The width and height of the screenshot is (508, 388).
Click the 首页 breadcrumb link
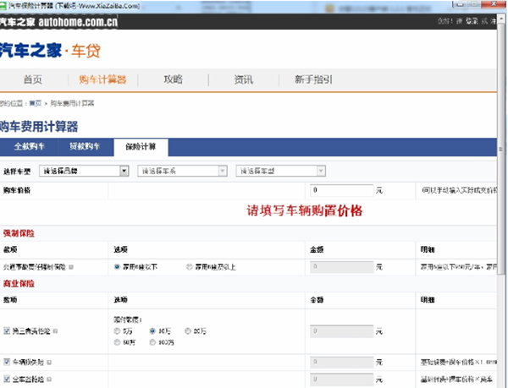(x=36, y=103)
